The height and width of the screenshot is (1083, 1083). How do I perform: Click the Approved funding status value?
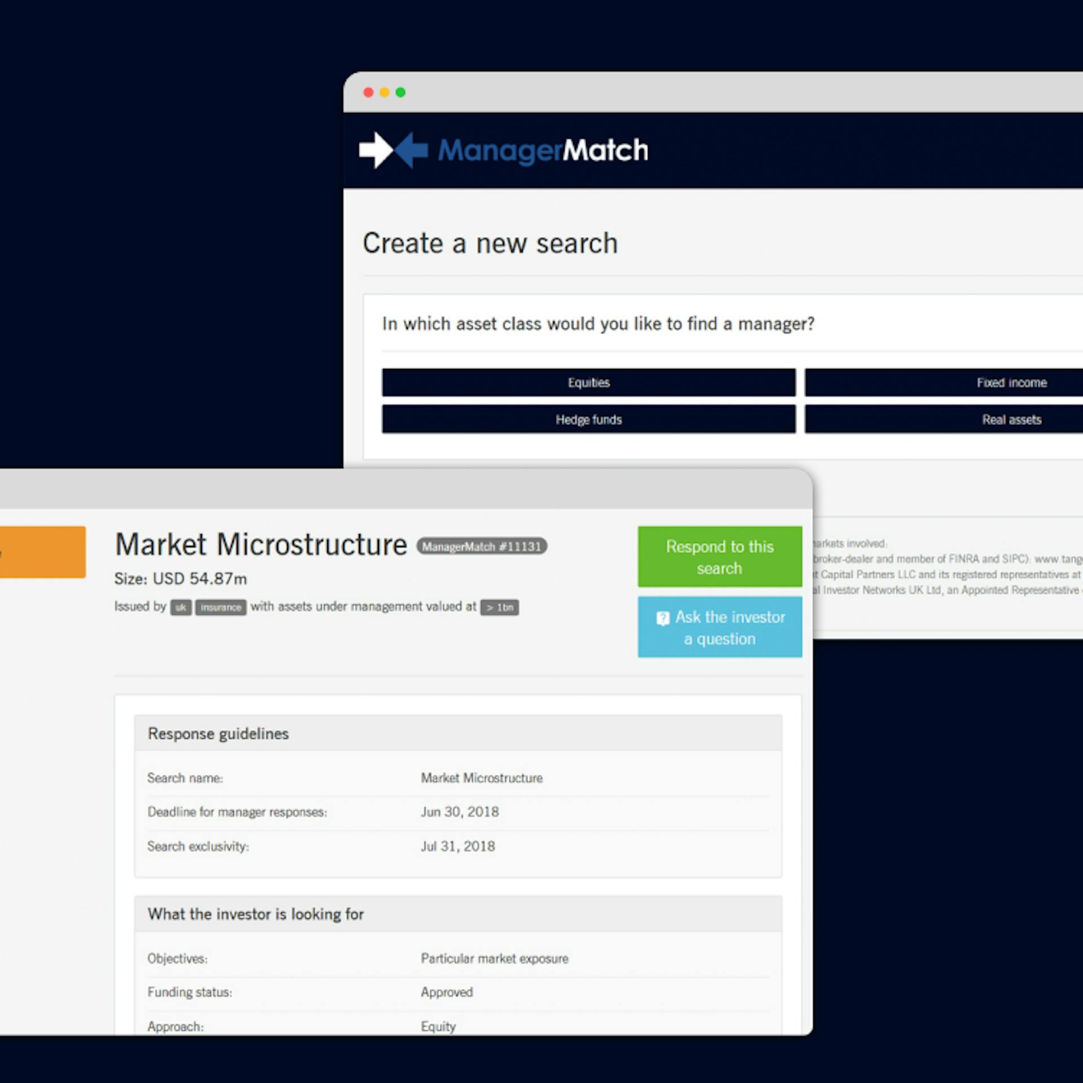tap(447, 992)
